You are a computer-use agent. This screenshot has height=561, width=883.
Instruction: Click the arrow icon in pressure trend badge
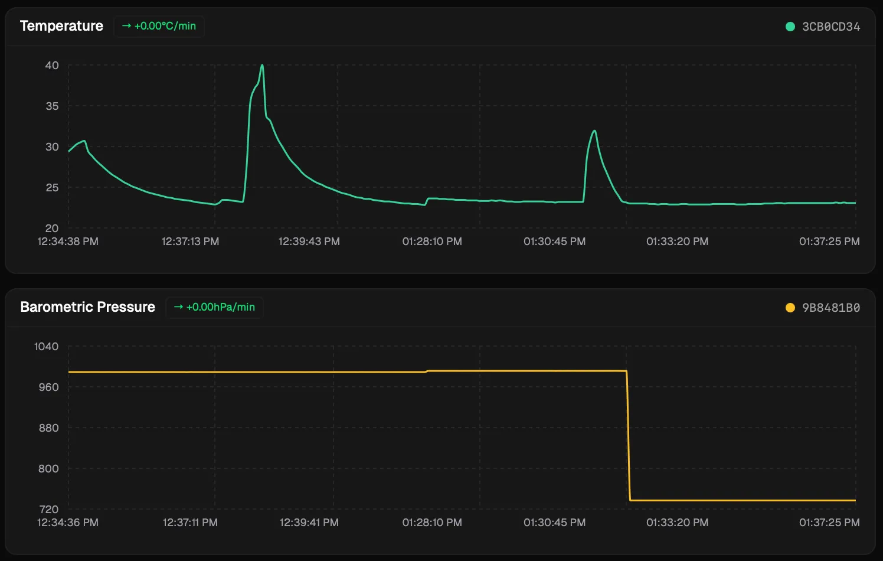click(178, 307)
